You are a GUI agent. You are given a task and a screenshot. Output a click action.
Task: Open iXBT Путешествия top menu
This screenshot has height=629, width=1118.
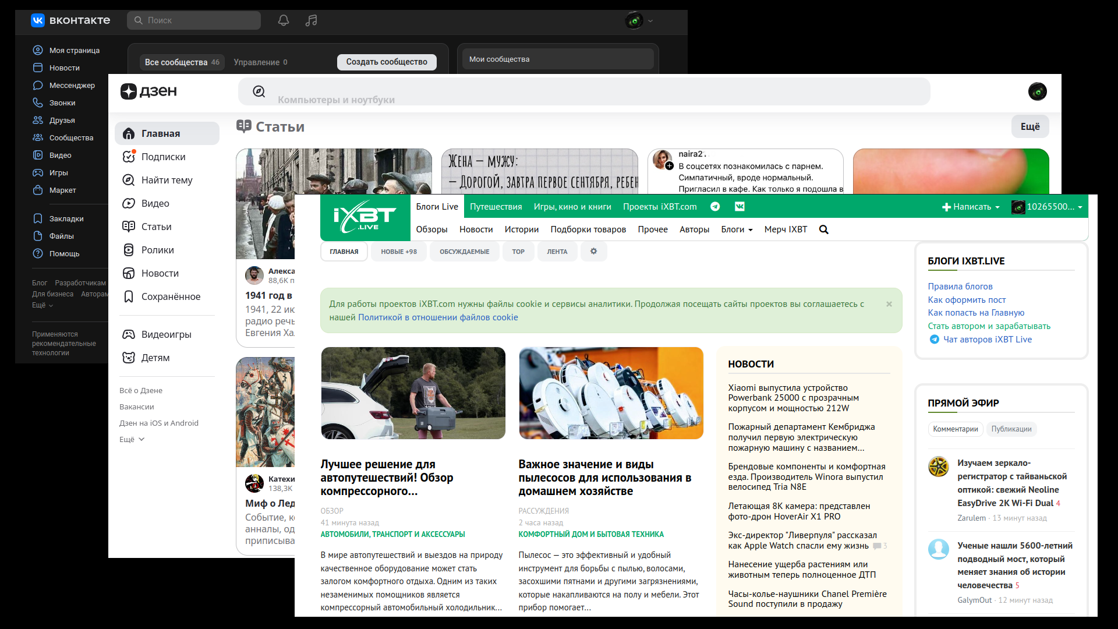(496, 207)
